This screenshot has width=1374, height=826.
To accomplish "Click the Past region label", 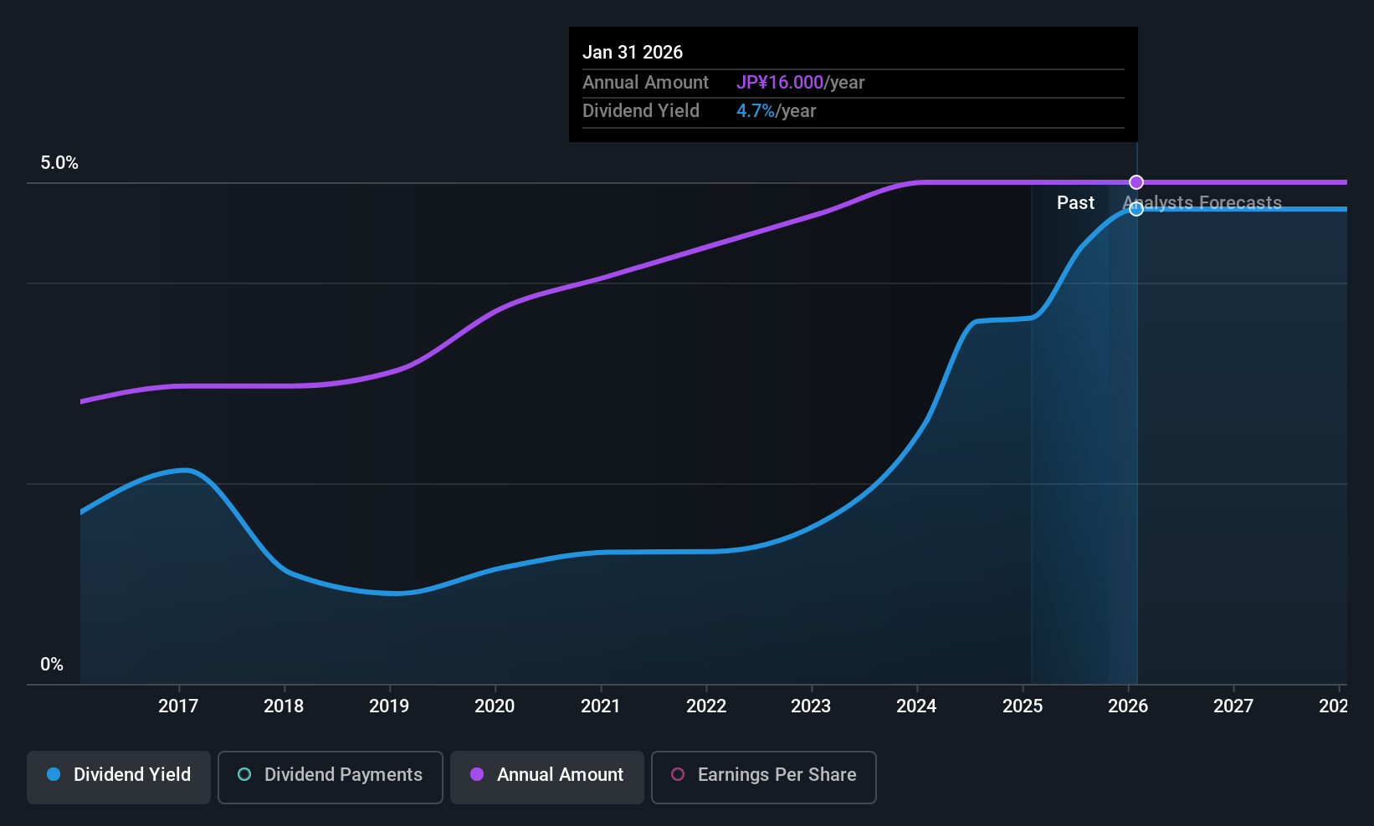I will [1075, 202].
